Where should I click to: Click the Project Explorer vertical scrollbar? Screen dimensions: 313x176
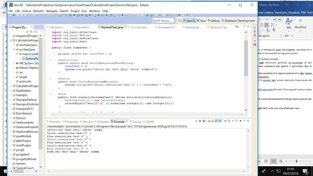[41, 93]
